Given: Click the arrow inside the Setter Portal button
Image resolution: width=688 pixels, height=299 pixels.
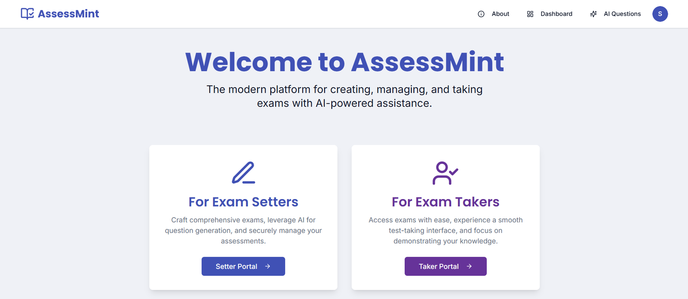Looking at the screenshot, I should (267, 266).
